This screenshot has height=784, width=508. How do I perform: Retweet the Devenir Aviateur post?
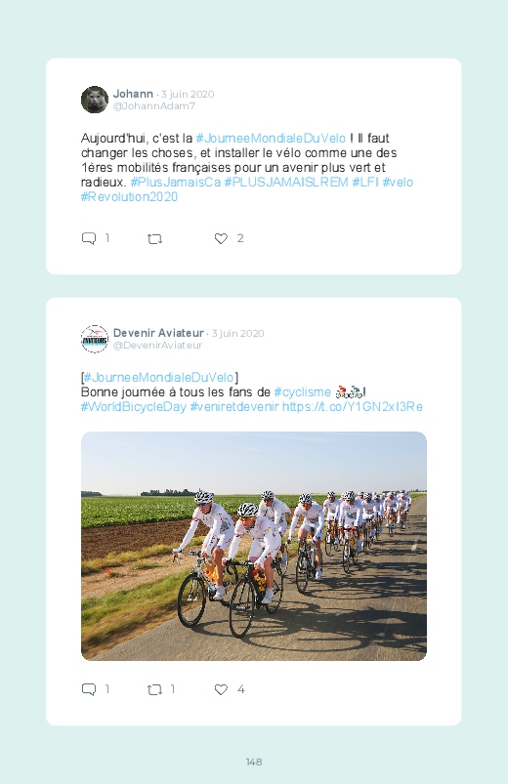pyautogui.click(x=154, y=690)
